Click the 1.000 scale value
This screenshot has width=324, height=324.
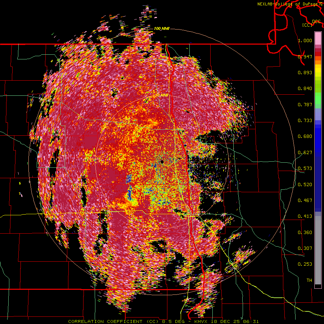305,40
